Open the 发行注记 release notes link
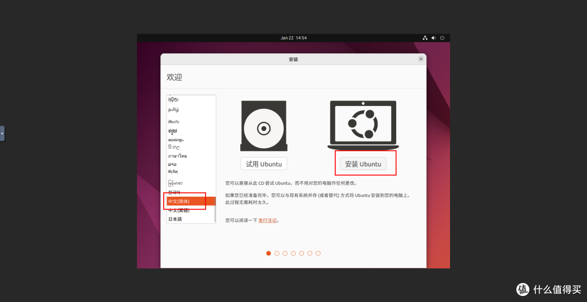The height and width of the screenshot is (302, 587). [x=267, y=221]
